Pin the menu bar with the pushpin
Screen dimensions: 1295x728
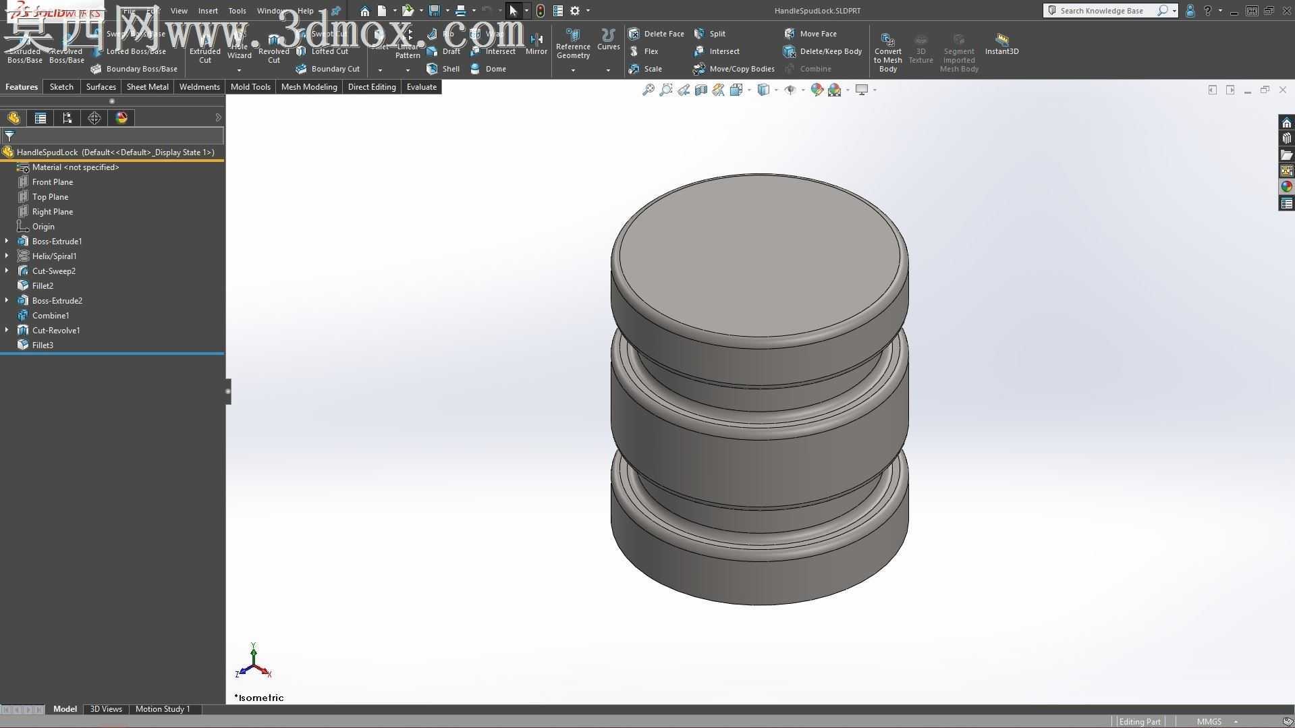336,11
